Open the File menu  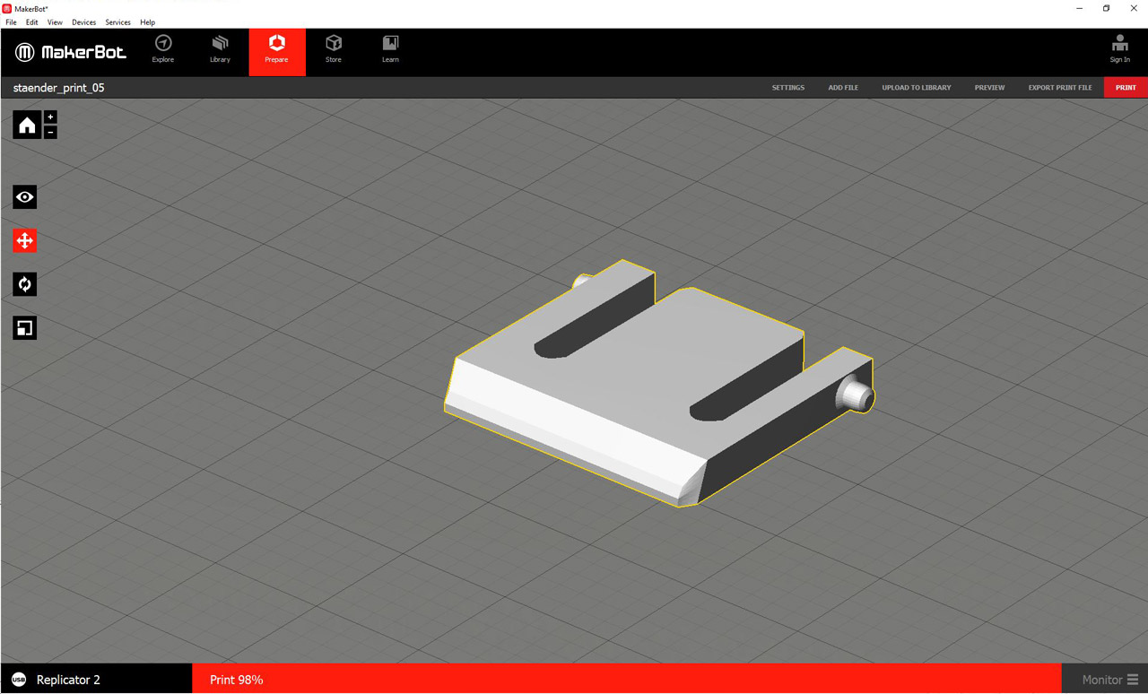click(11, 22)
